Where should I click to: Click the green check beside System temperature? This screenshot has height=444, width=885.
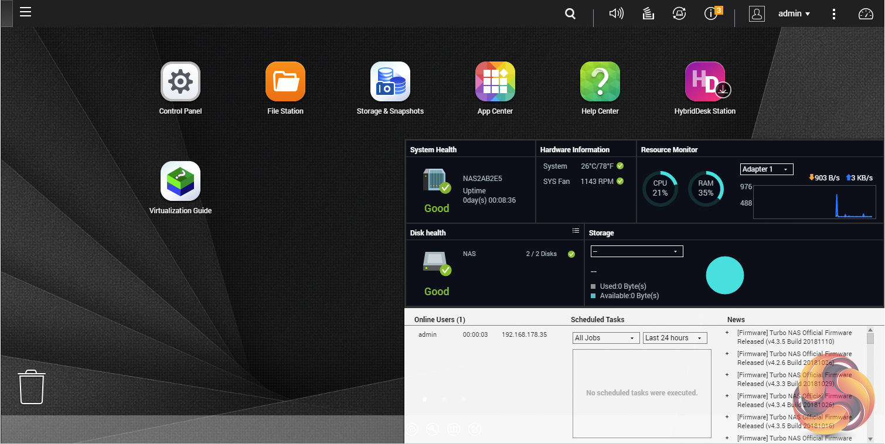pyautogui.click(x=620, y=166)
